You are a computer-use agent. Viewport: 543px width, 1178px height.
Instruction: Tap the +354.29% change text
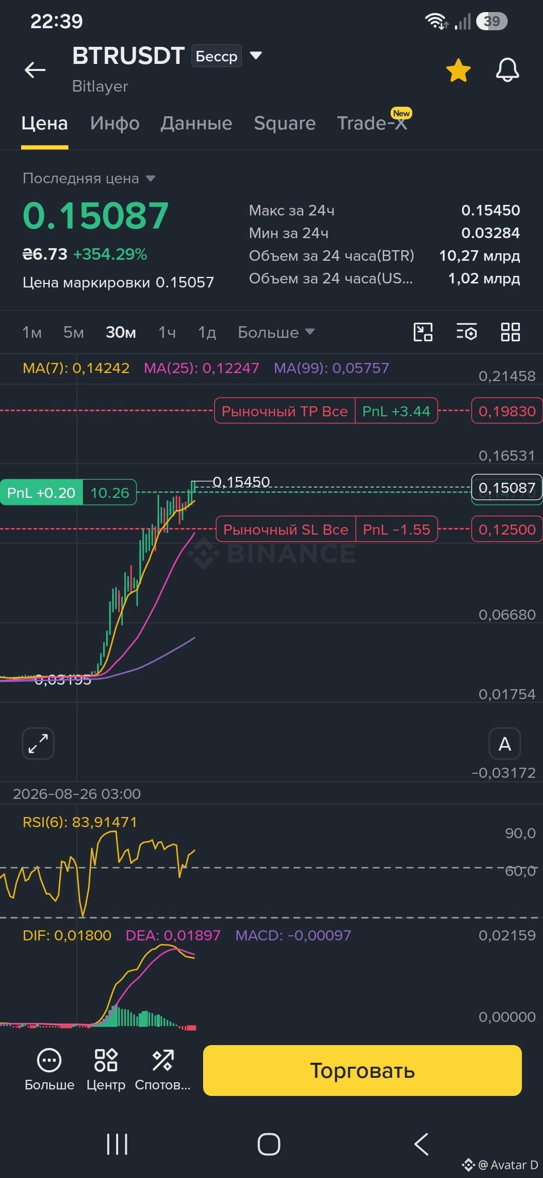click(110, 254)
